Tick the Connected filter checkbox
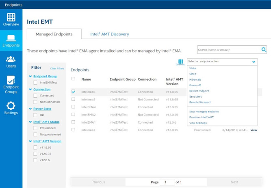 (x=35, y=96)
